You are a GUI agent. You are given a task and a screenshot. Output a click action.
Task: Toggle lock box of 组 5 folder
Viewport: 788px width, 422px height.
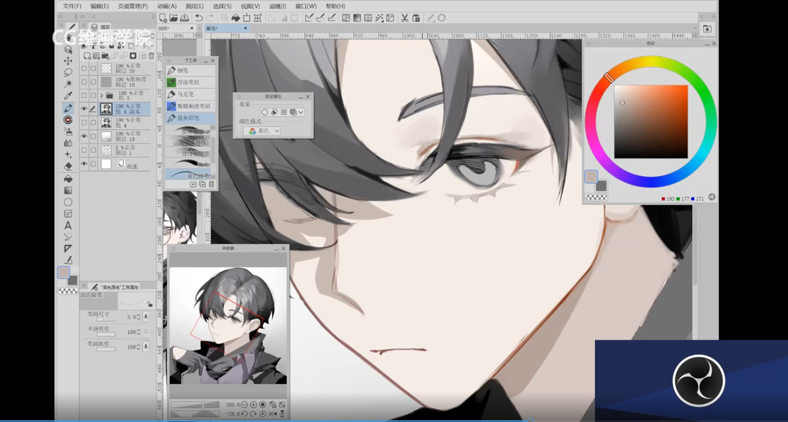(x=93, y=96)
